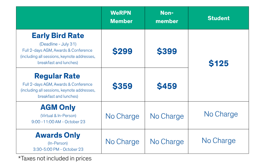The height and width of the screenshot is (166, 274).
Task: Click the AGM Only heading
Action: (58, 107)
